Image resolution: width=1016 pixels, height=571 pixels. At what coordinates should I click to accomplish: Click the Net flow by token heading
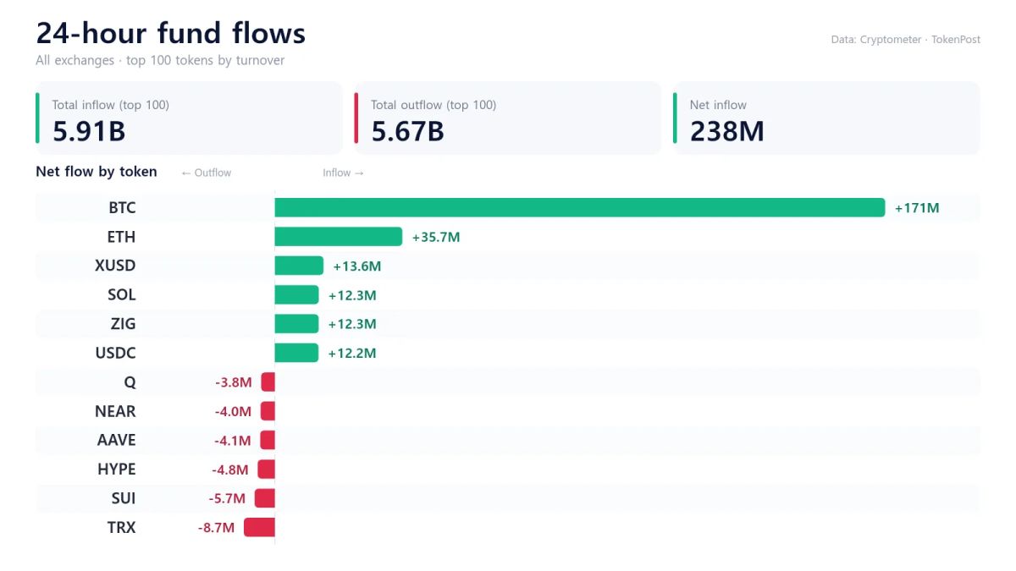coord(97,172)
